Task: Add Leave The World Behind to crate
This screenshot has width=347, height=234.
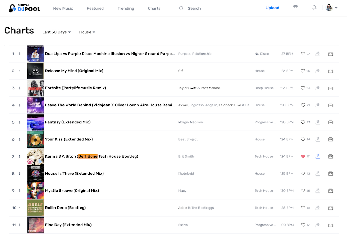Action: coord(330,105)
